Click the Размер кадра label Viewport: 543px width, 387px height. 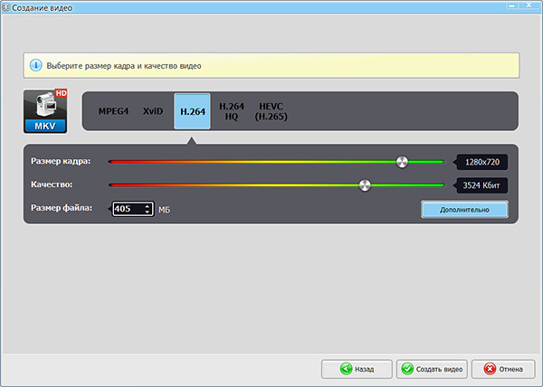coord(61,161)
